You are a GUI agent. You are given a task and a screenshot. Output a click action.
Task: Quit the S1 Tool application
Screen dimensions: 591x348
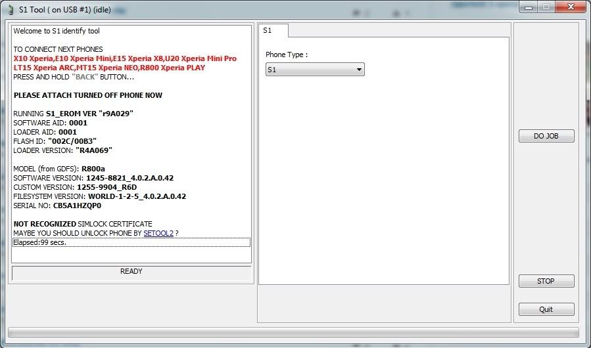click(x=546, y=309)
